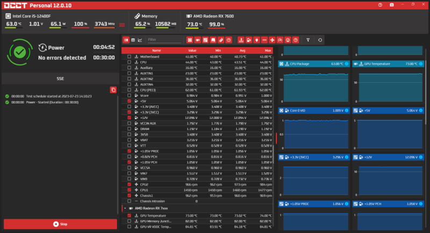Click the +3.3V (3VCC) graph header

pos(314,157)
